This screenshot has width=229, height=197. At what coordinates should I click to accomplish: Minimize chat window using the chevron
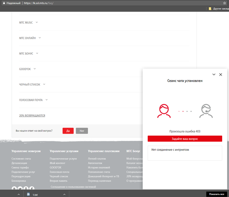click(214, 74)
